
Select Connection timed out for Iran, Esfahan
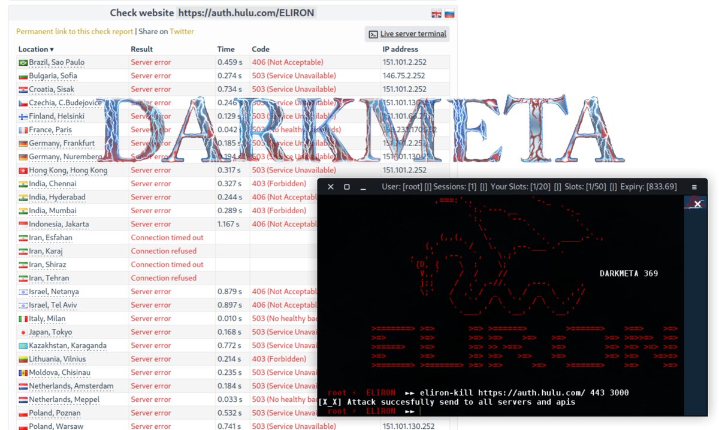pyautogui.click(x=167, y=237)
